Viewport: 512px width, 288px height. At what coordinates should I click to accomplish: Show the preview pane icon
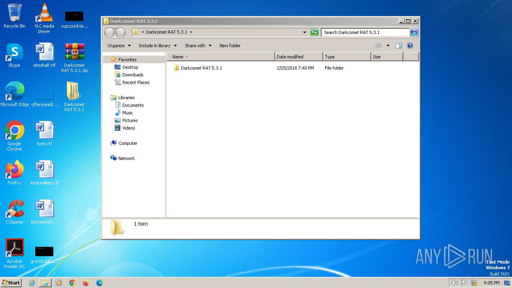(398, 46)
